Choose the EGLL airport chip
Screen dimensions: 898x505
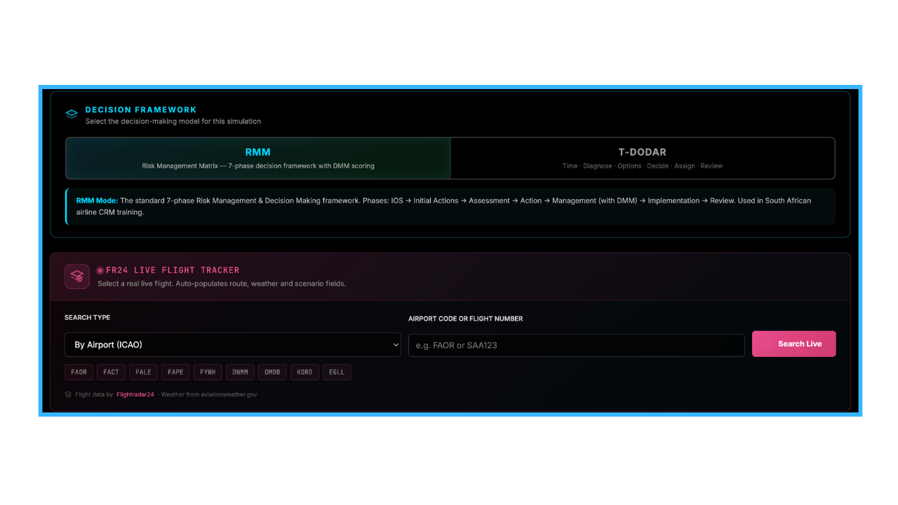[x=337, y=372]
